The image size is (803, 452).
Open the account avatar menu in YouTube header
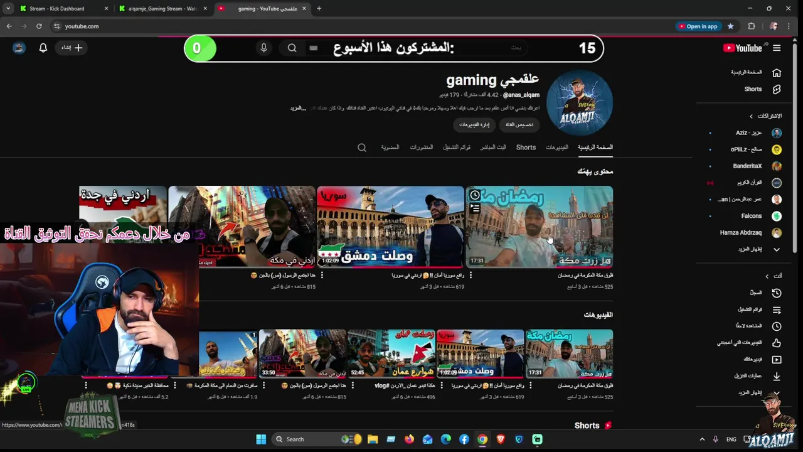point(19,48)
